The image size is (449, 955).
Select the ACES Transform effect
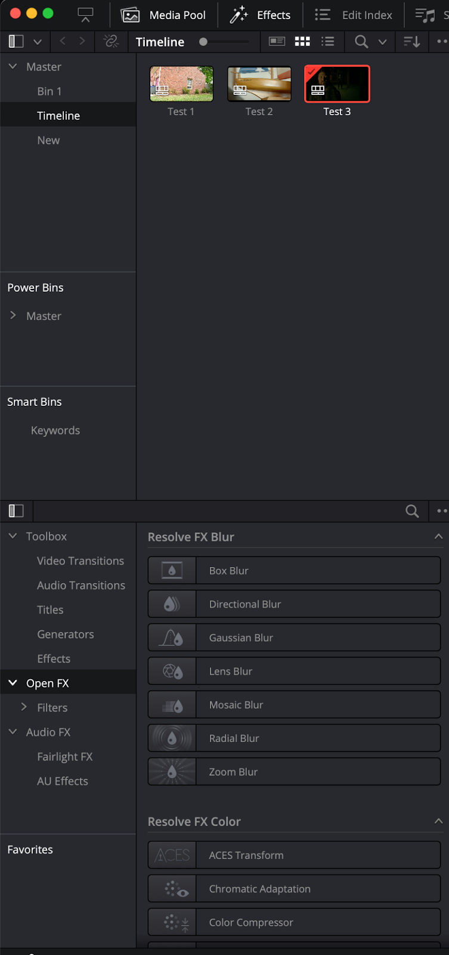(x=294, y=855)
